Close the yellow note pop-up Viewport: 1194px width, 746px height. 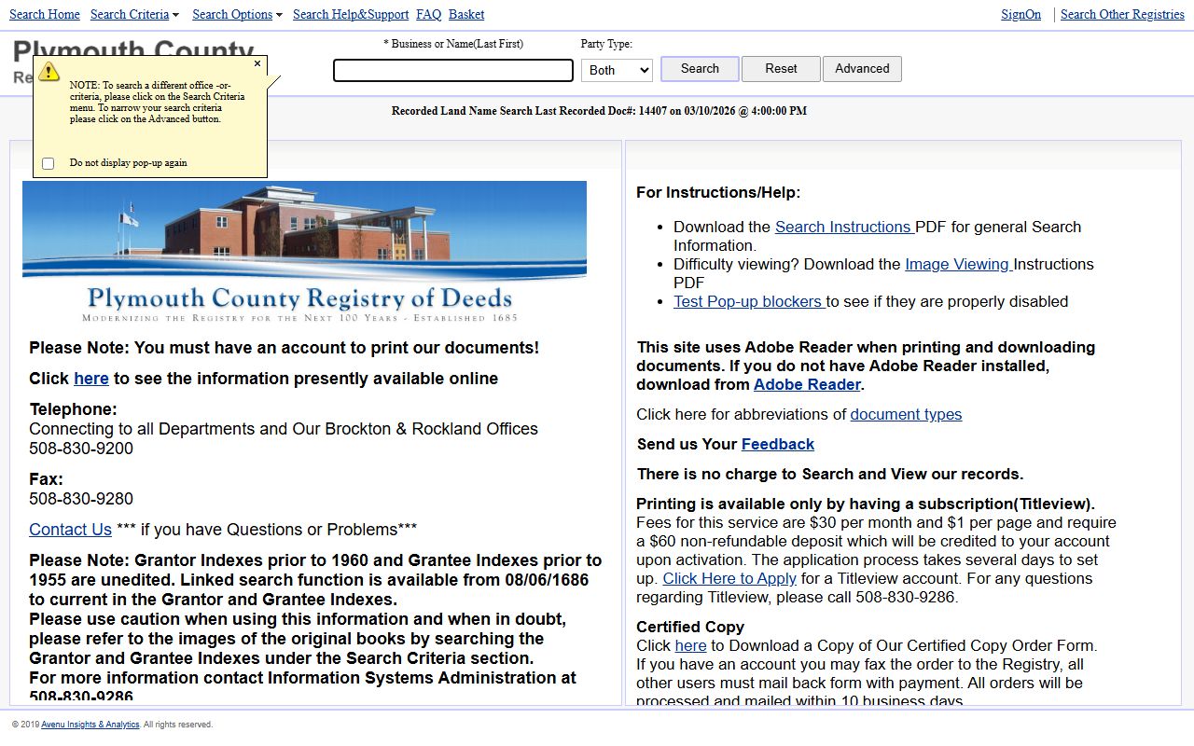(257, 64)
